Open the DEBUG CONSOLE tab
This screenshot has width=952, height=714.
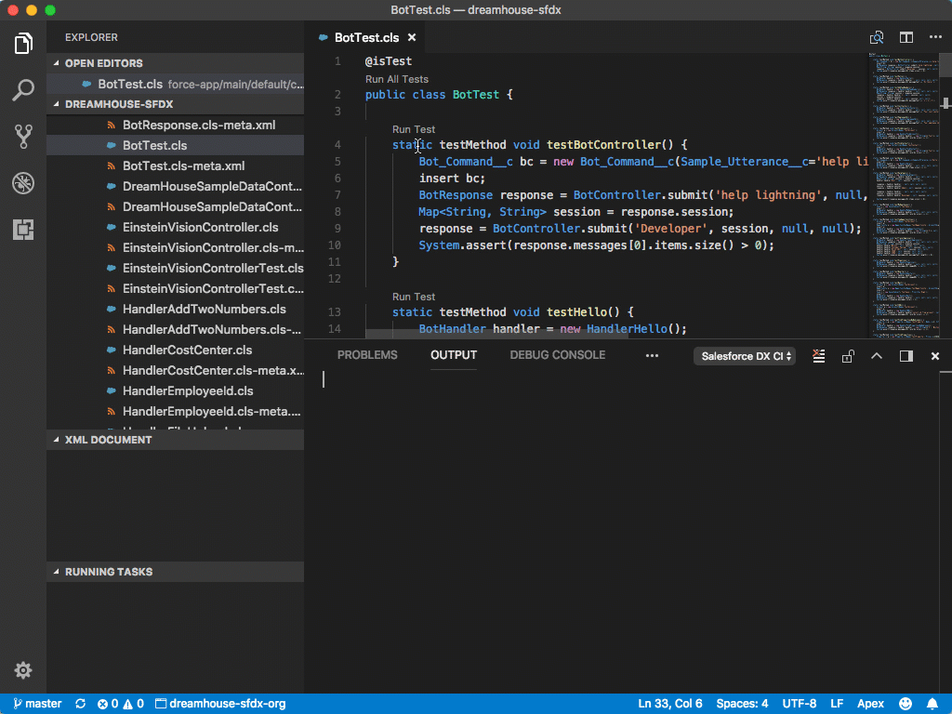pyautogui.click(x=557, y=354)
